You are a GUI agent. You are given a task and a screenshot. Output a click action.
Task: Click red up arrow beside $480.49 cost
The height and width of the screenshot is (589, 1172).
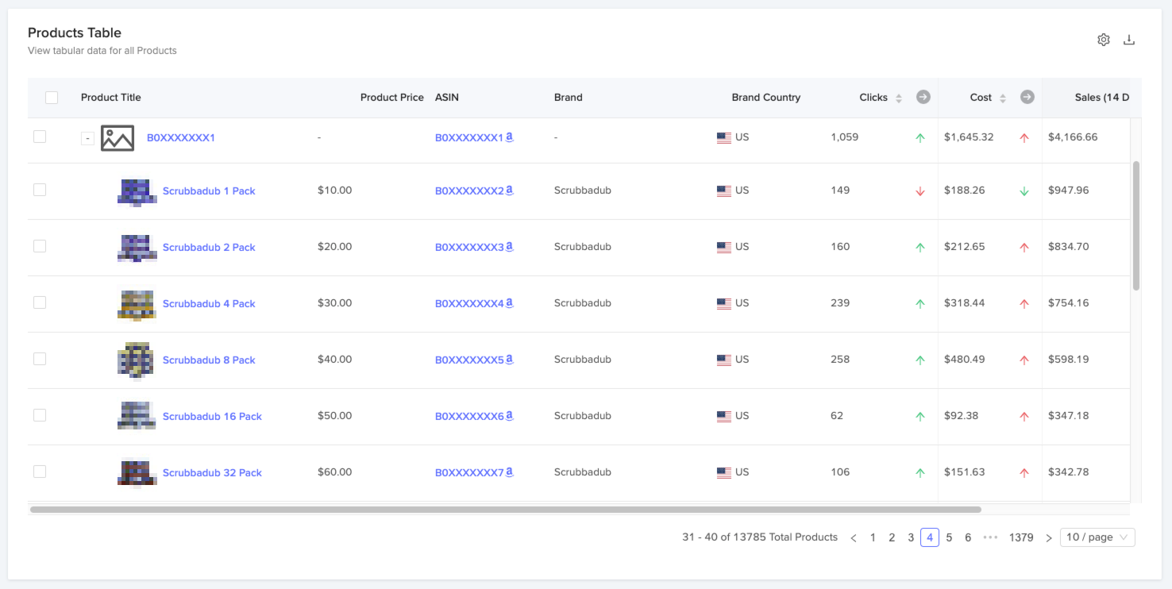pos(1024,360)
